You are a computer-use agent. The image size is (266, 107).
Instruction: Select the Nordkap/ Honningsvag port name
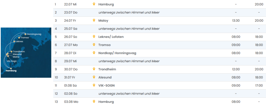coord(117,53)
